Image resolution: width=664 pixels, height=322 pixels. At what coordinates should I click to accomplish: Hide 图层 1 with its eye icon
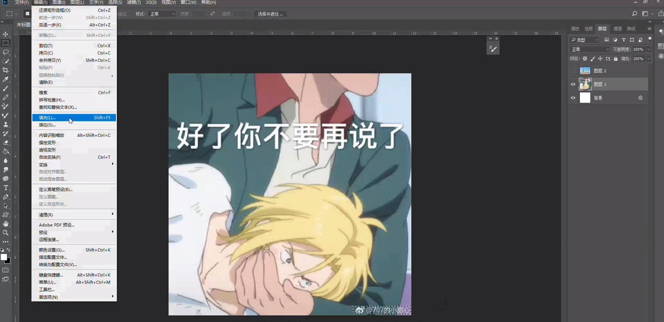click(573, 84)
